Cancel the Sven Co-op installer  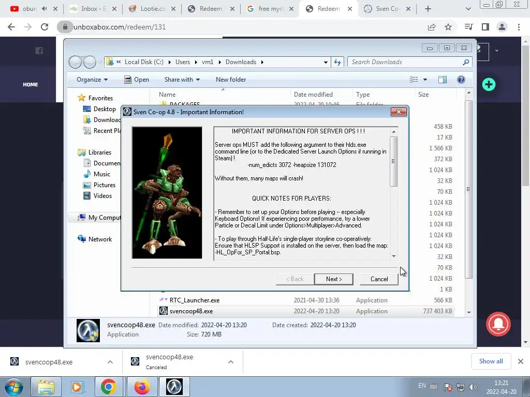pyautogui.click(x=379, y=279)
